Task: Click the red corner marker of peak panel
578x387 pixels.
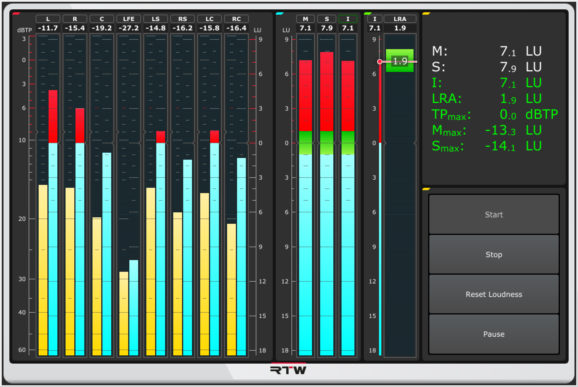Action: coord(16,13)
